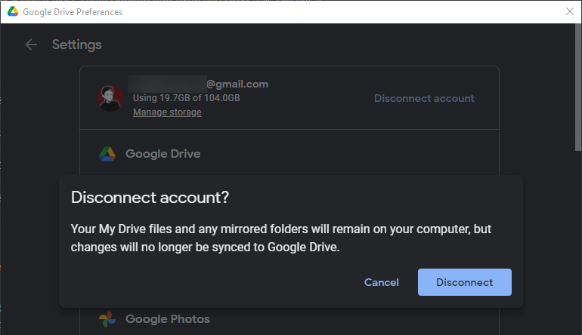Click the empty title bar area
The width and height of the screenshot is (582, 335).
click(x=340, y=12)
